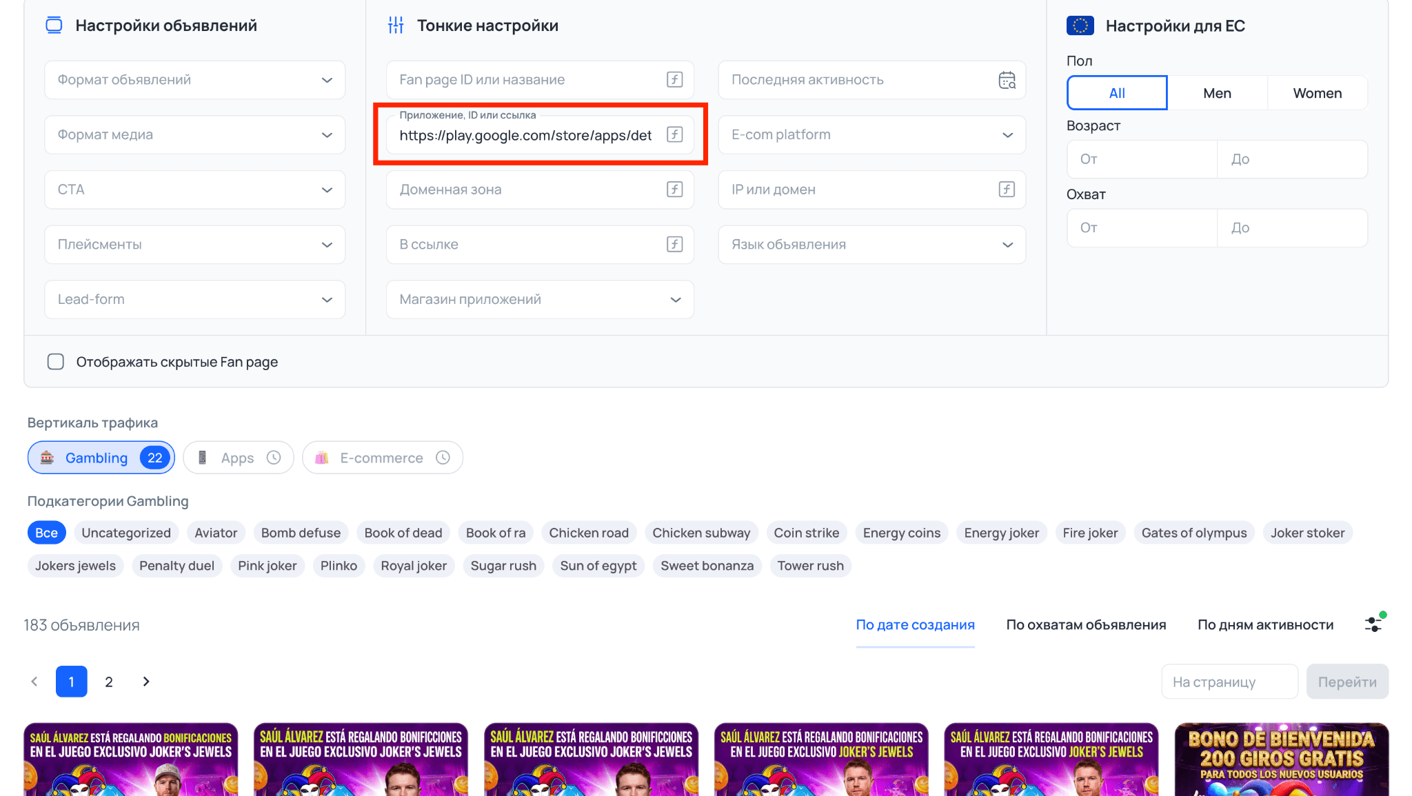This screenshot has height=796, width=1412.
Task: Open calendar icon in Последняя активность field
Action: tap(1007, 80)
